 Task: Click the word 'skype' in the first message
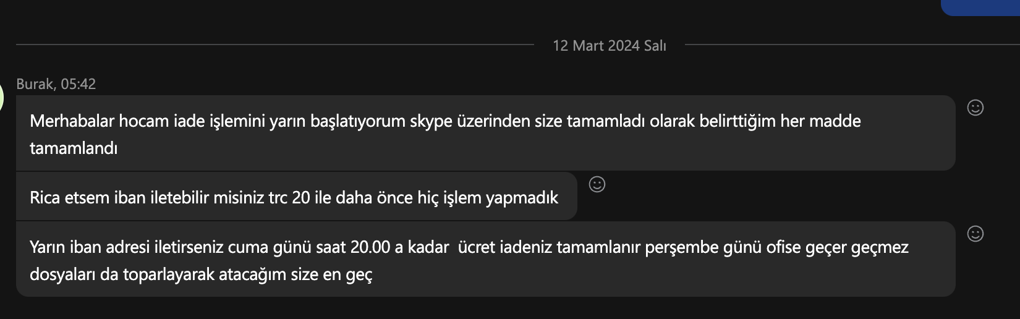[431, 121]
